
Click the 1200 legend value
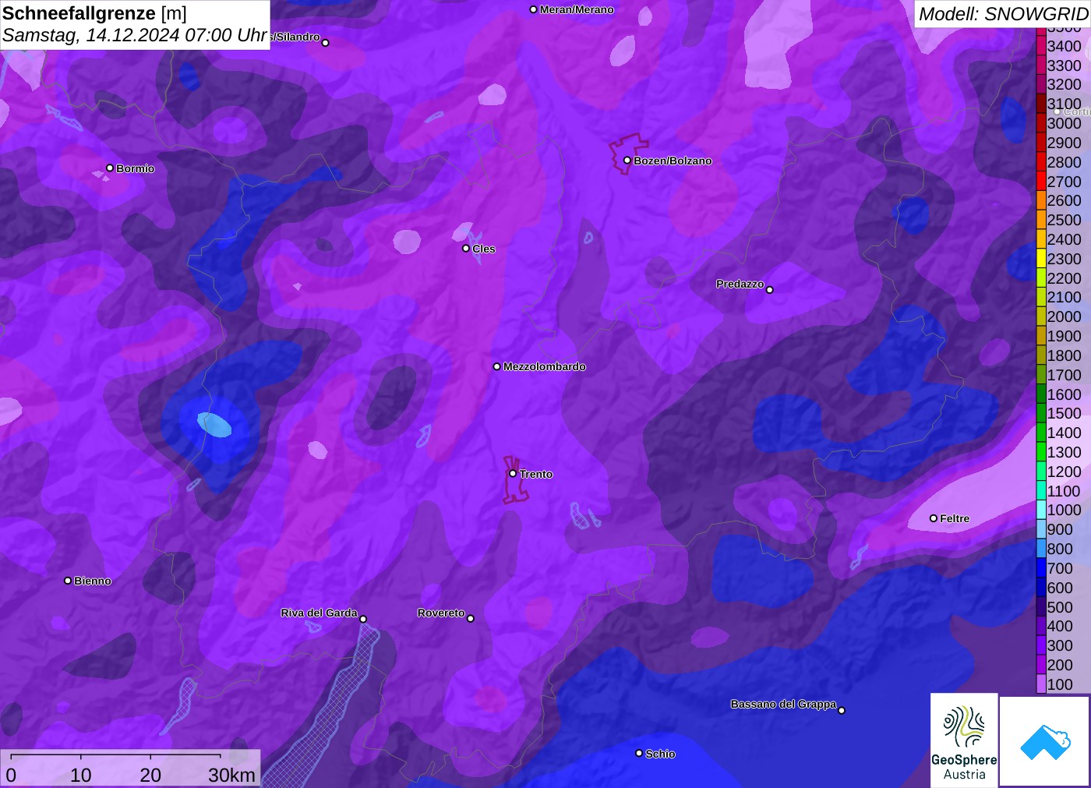click(1064, 472)
